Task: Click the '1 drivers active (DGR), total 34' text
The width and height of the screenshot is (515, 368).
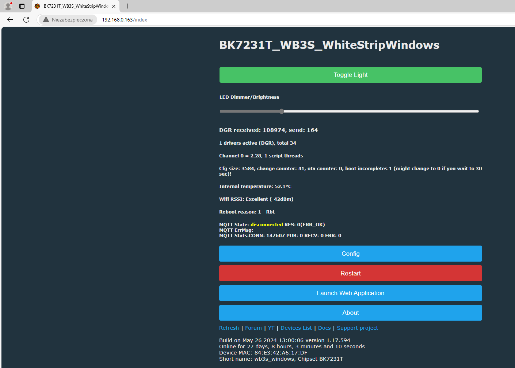Action: point(257,143)
